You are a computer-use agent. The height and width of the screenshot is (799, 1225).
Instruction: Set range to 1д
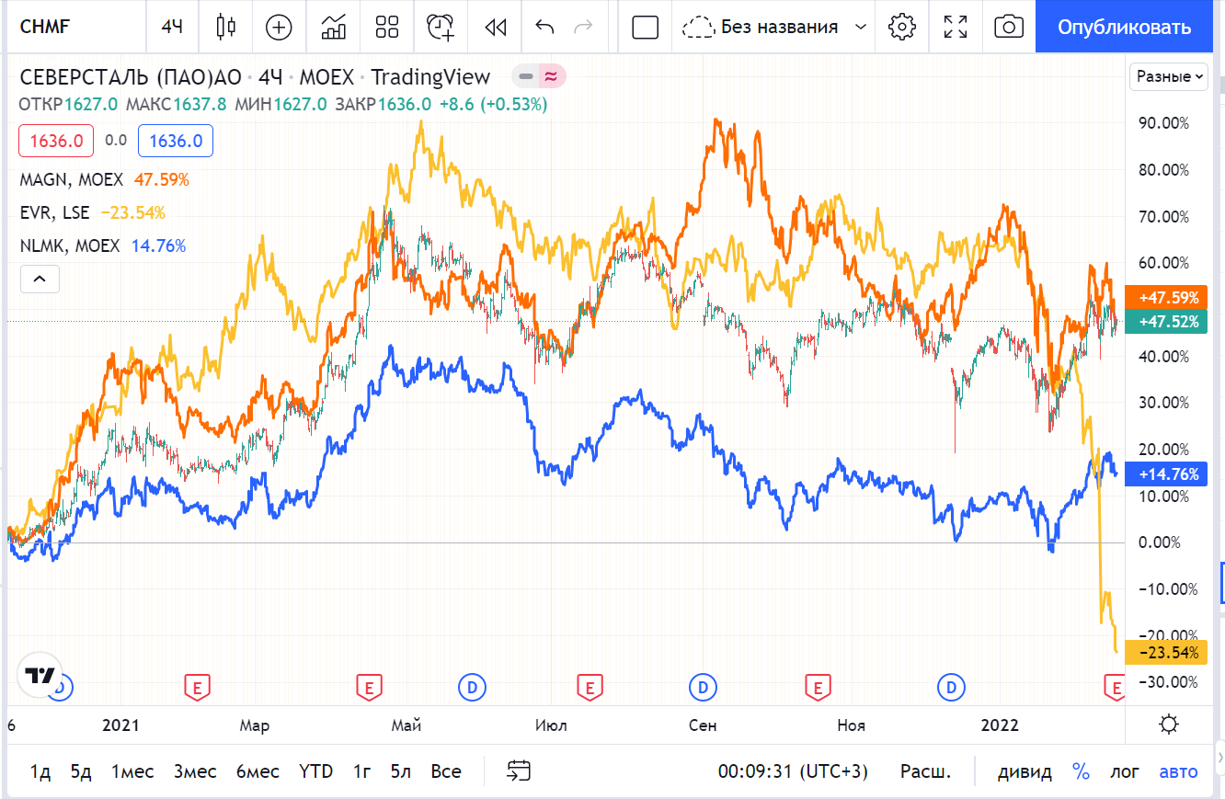pos(40,771)
